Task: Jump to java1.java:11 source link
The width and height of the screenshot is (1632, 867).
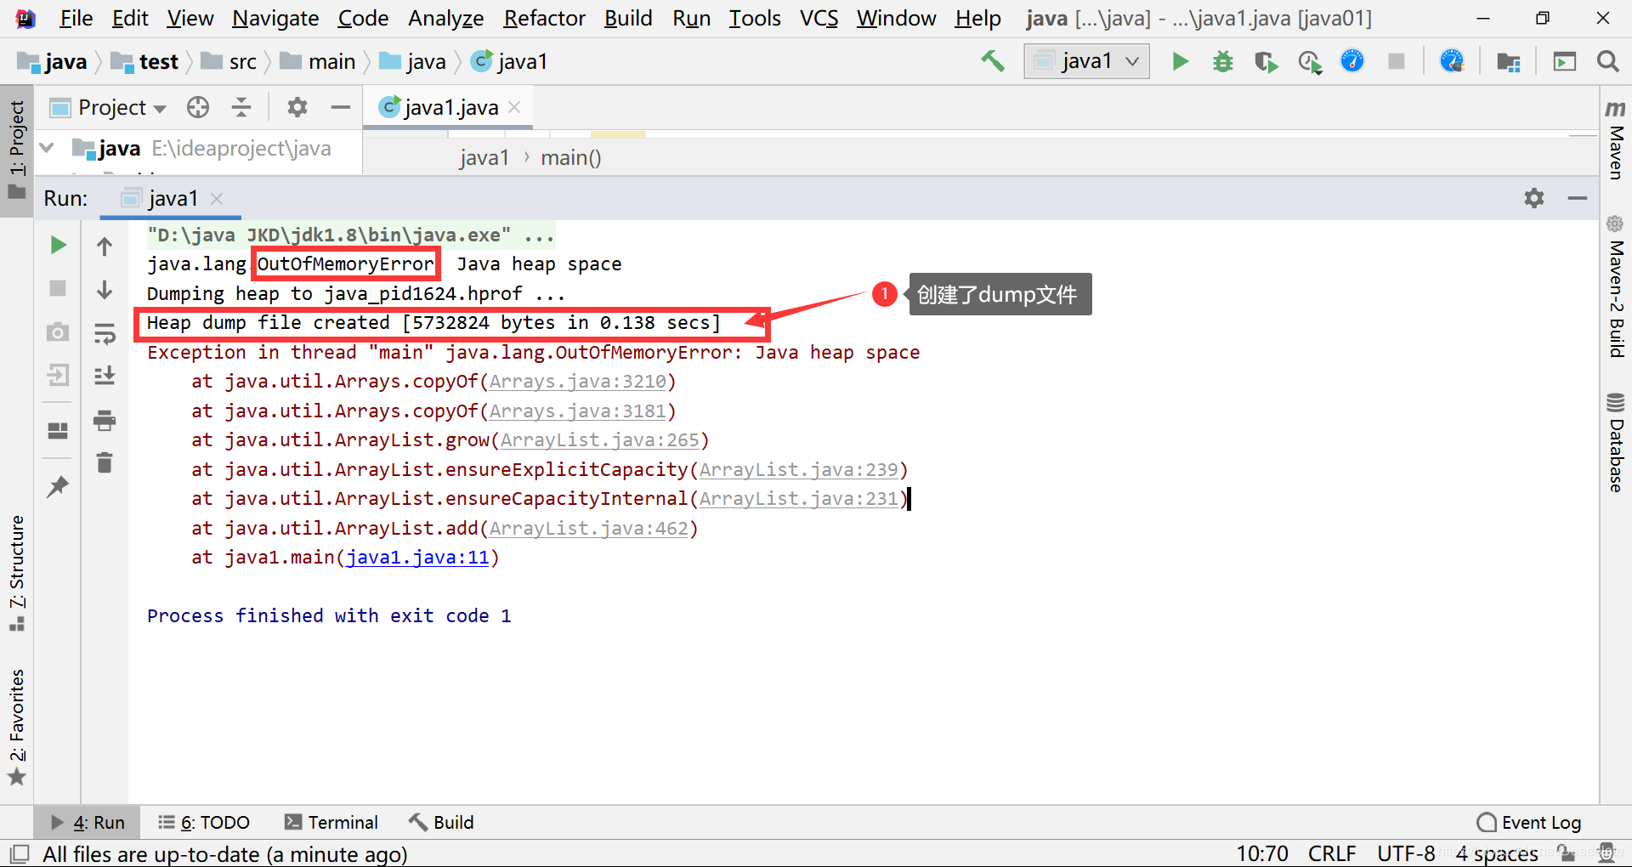Action: pos(417,558)
